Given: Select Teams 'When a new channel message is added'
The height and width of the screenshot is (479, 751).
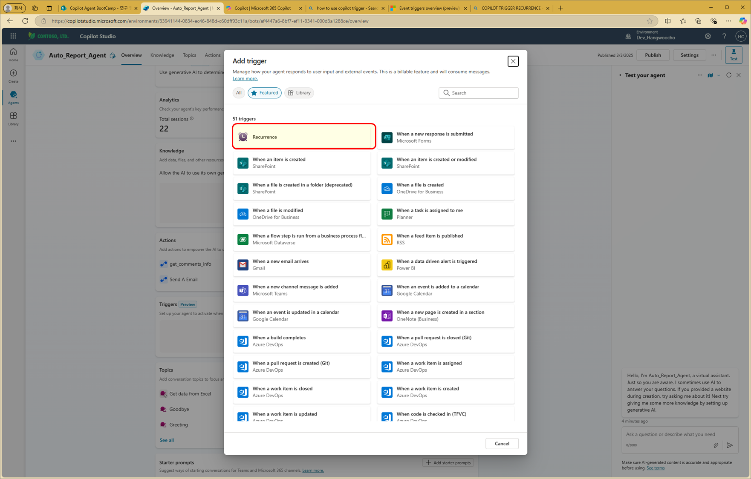Looking at the screenshot, I should click(302, 290).
